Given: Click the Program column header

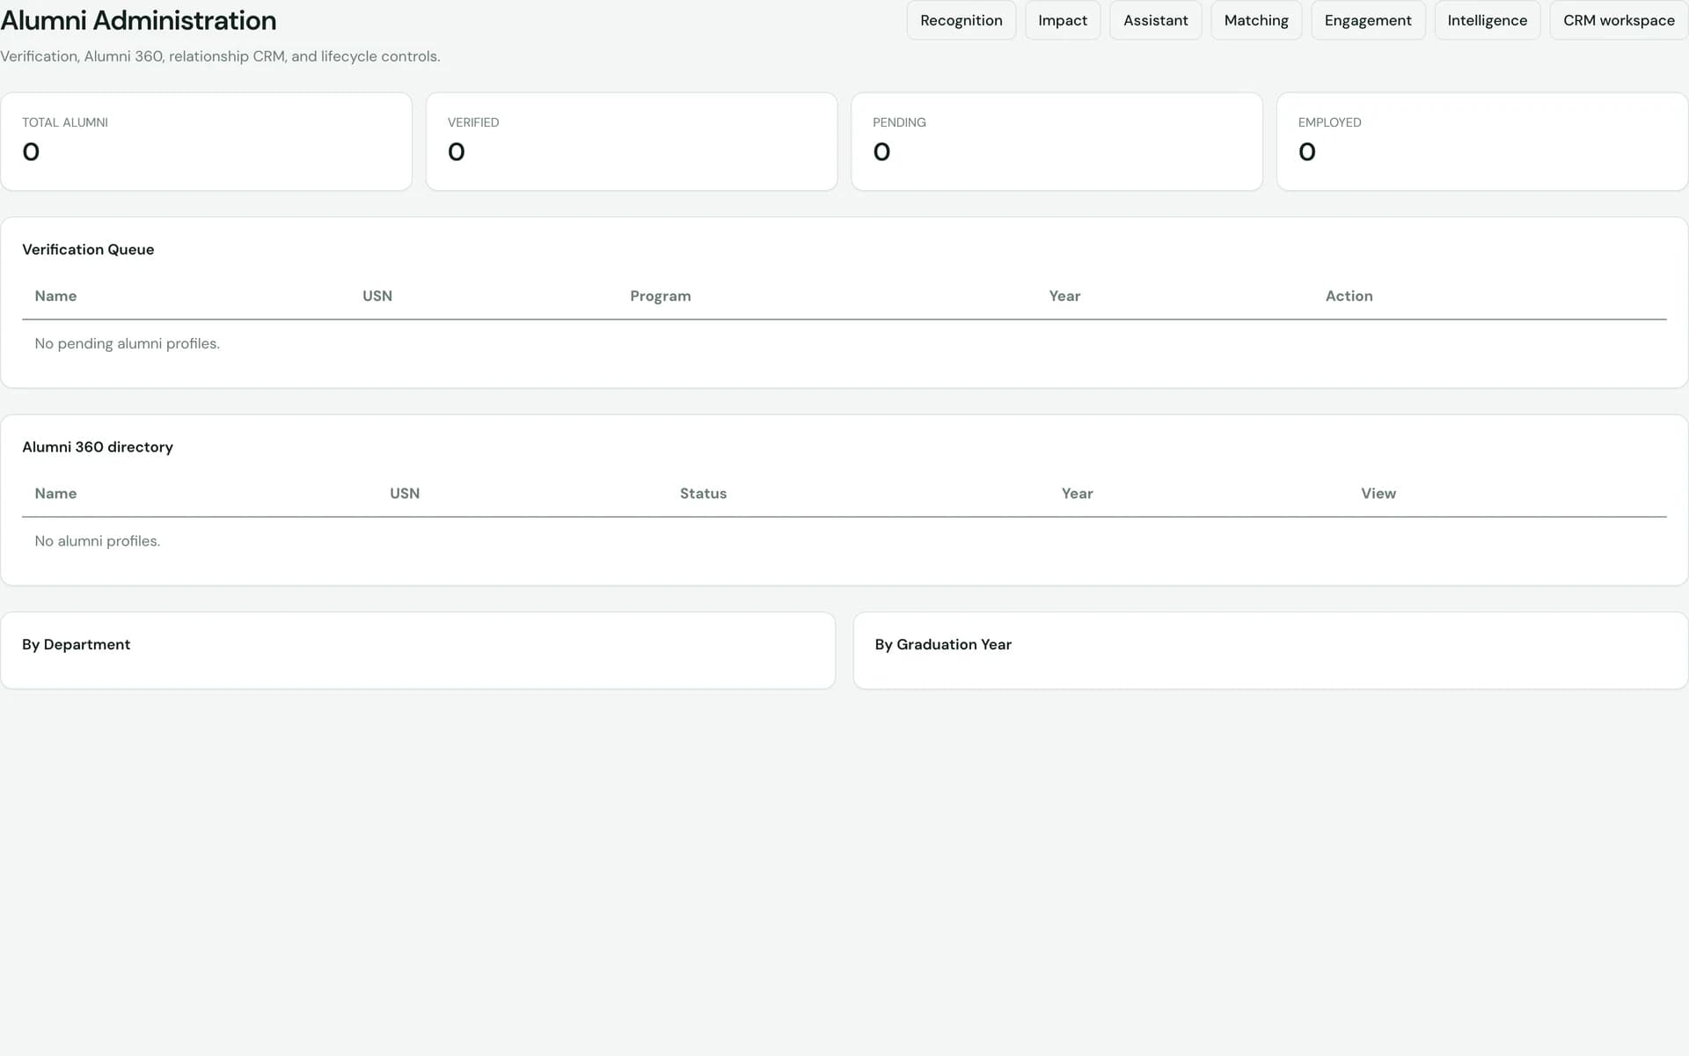Looking at the screenshot, I should click(x=661, y=297).
